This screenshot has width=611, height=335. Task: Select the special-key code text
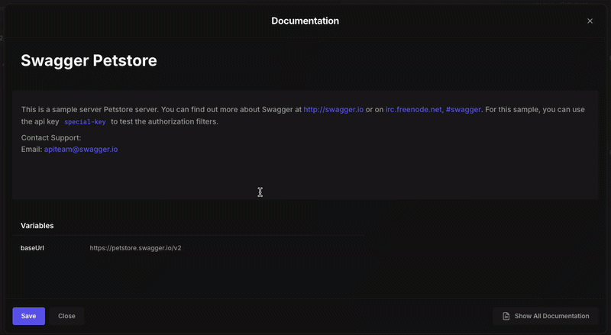pyautogui.click(x=85, y=122)
